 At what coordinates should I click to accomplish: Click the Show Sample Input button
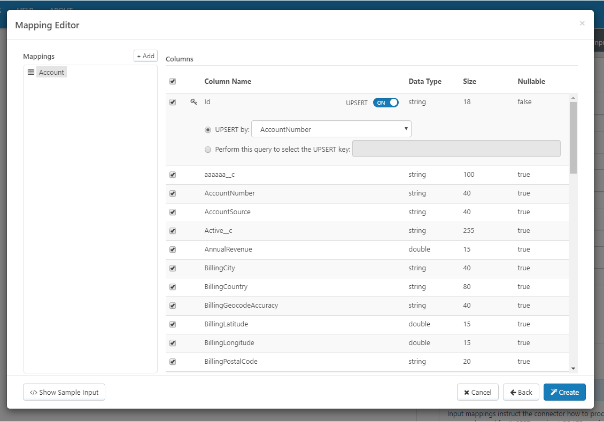(64, 392)
